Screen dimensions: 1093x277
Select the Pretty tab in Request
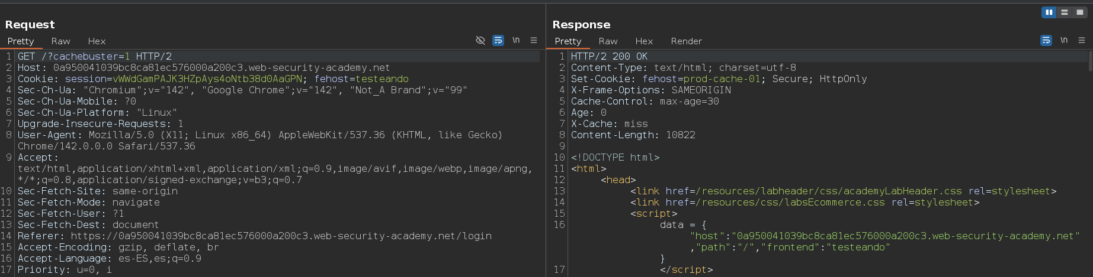(x=21, y=41)
